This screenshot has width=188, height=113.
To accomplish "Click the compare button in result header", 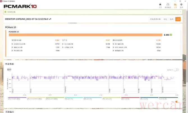I will click(x=165, y=19).
